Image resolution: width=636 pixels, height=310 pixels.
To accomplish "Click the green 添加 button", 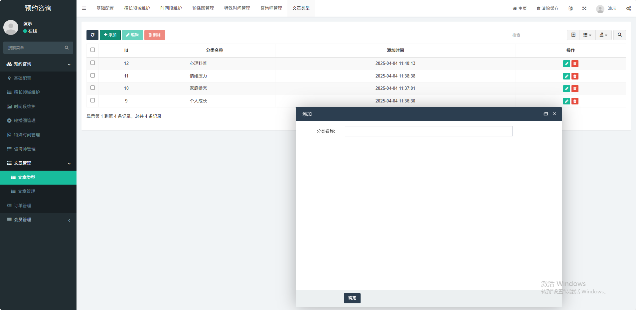I will [x=110, y=35].
